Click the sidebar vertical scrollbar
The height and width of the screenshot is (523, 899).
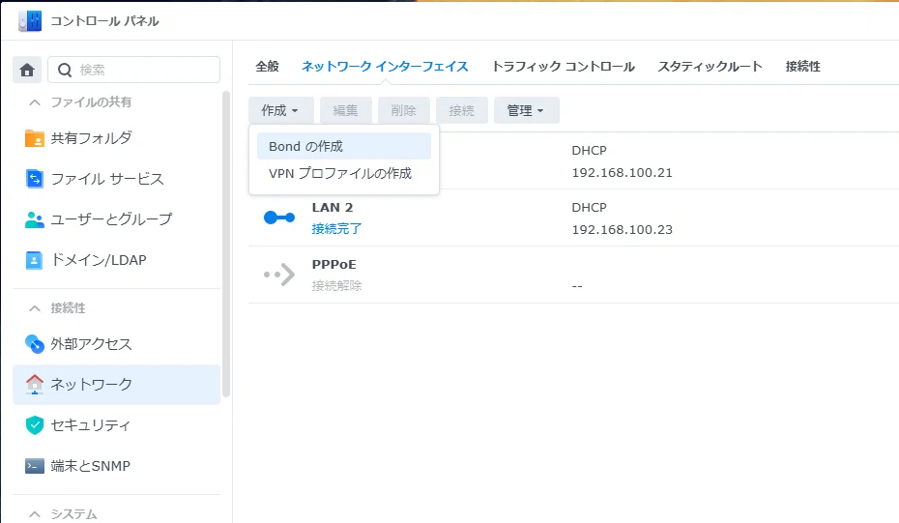(x=226, y=244)
